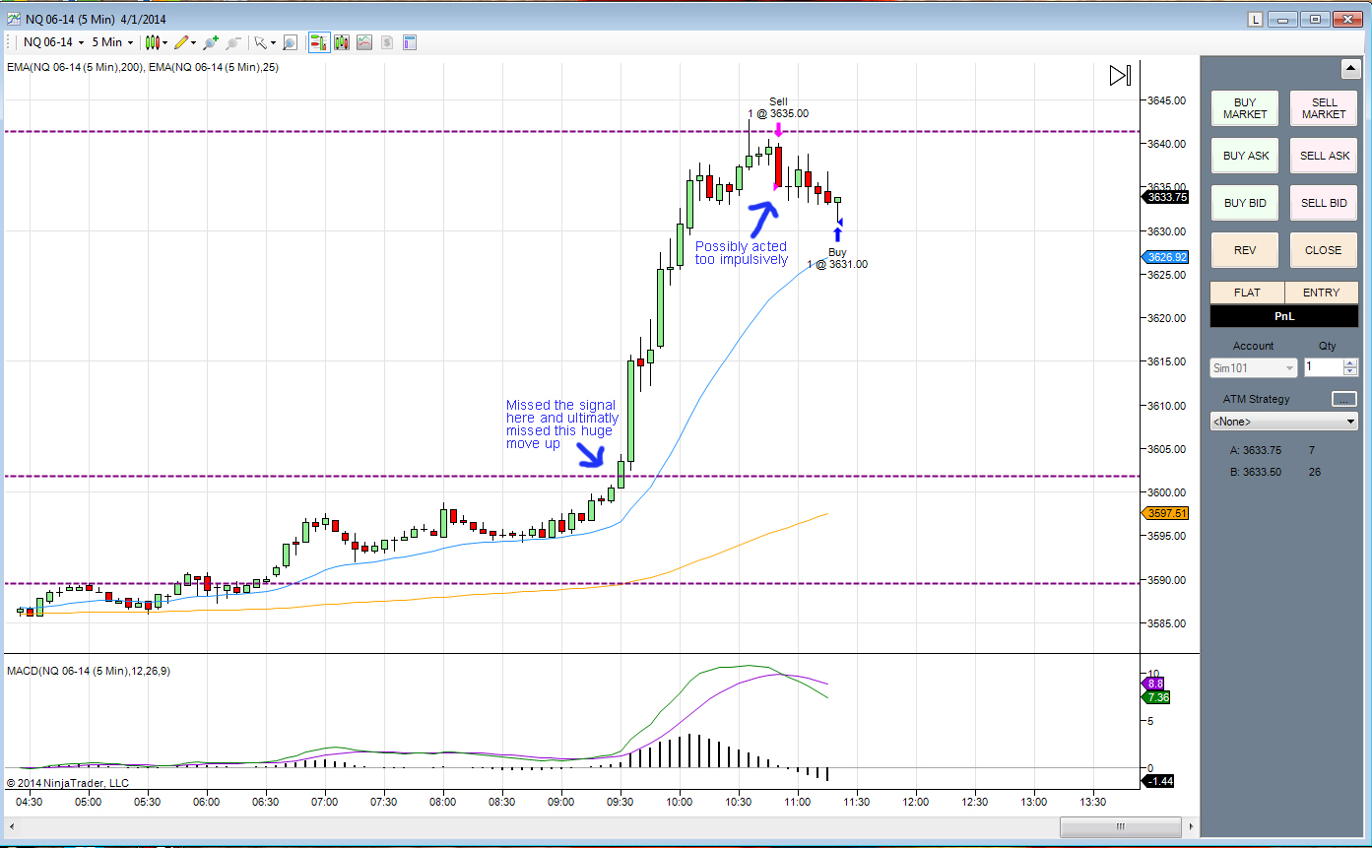This screenshot has height=848, width=1372.
Task: Click the black MACD histogram marker -1.44
Action: (1158, 781)
